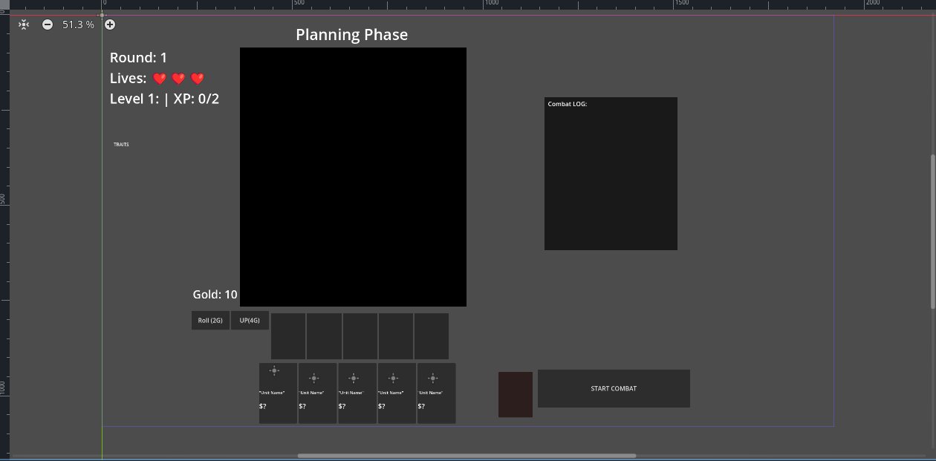Select the Lives: label
This screenshot has width=936, height=461.
(128, 79)
